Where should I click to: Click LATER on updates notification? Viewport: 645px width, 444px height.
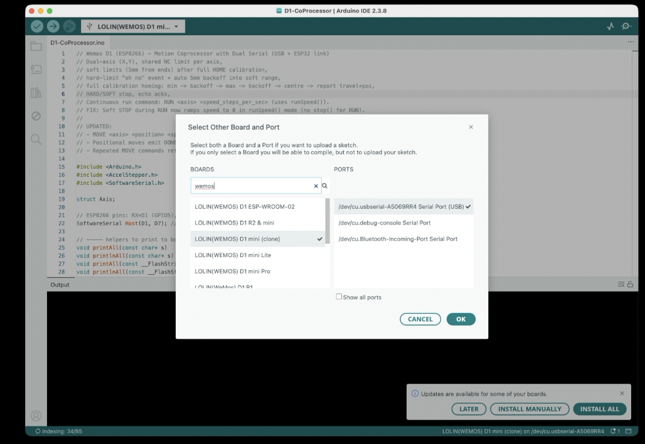469,409
